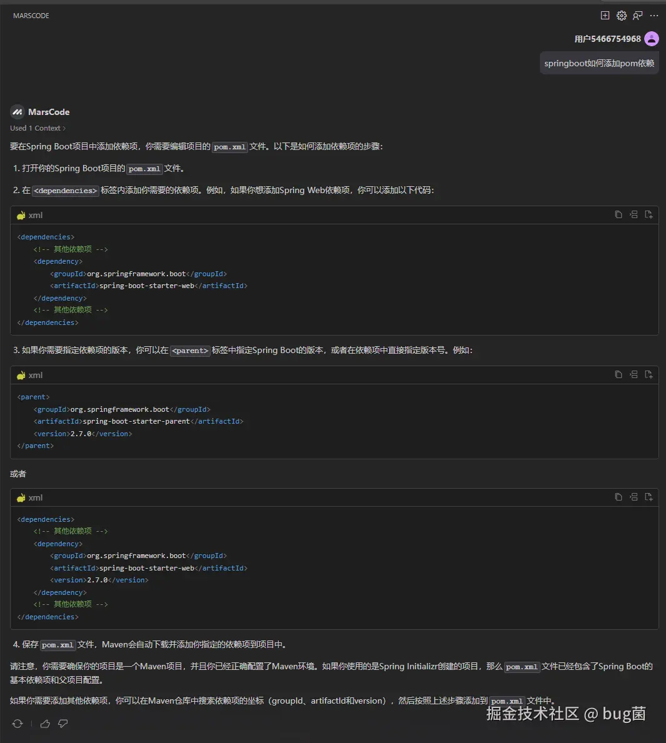Screen dimensions: 666x743
Task: Open the more options ellipsis menu
Action: tap(654, 16)
